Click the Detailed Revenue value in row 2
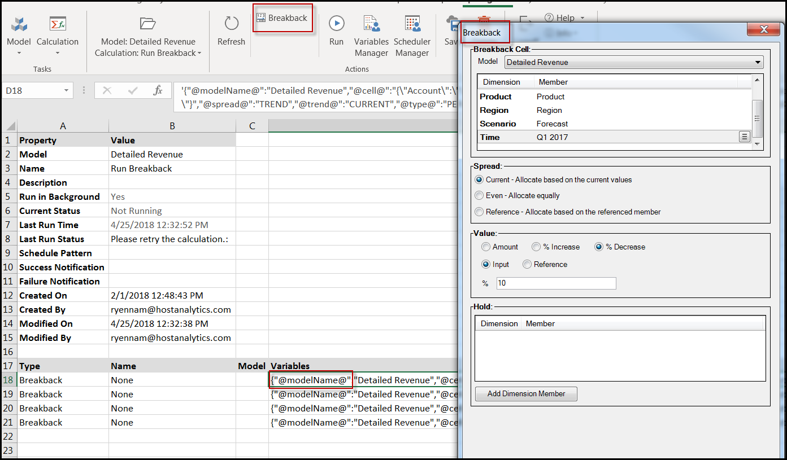The width and height of the screenshot is (787, 460). (x=172, y=154)
